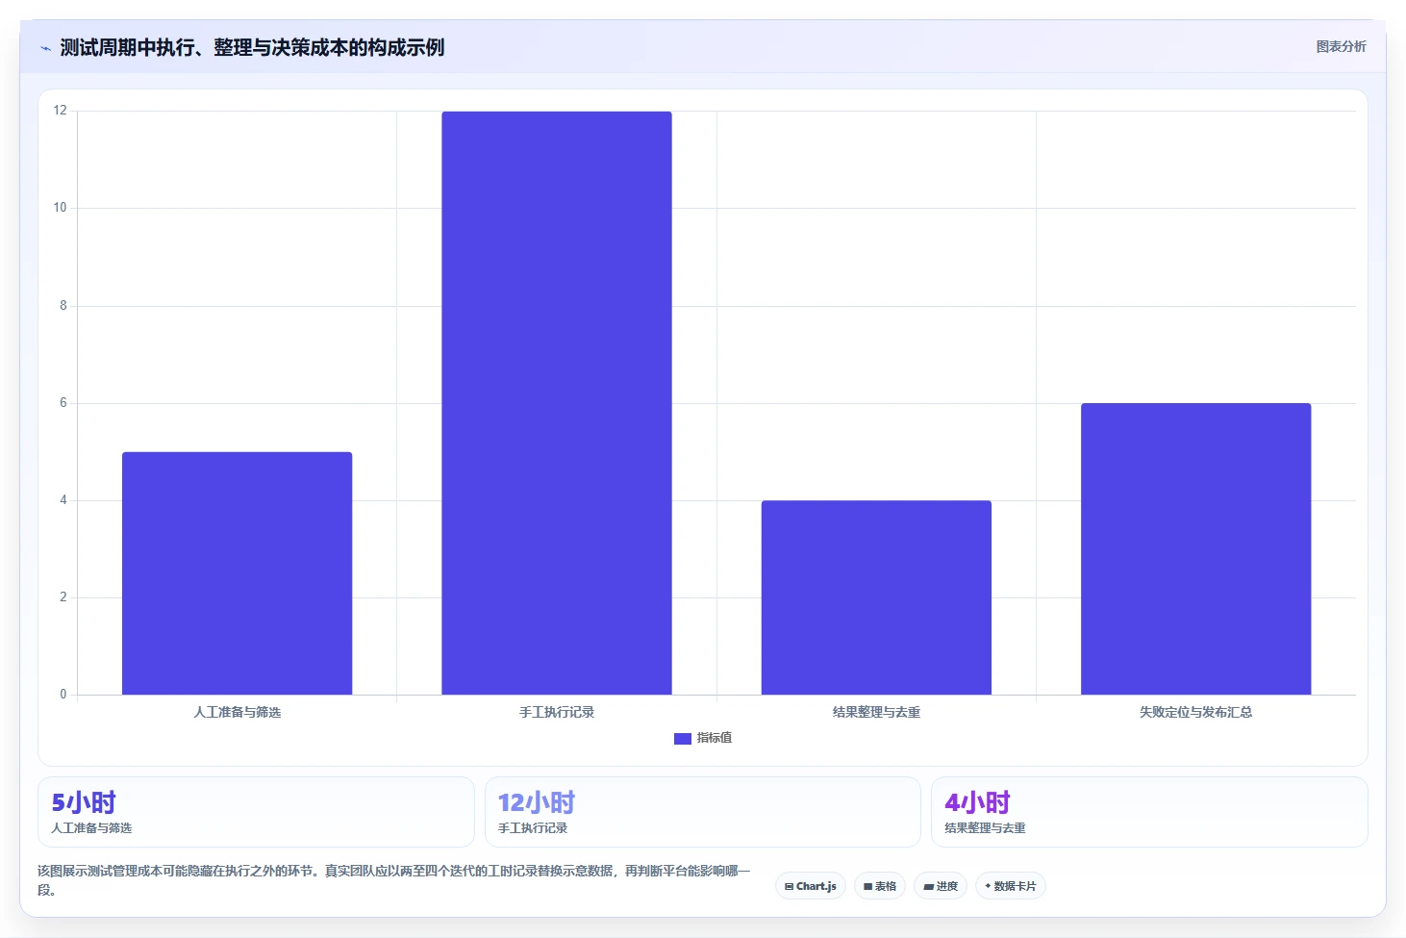This screenshot has height=938, width=1406.
Task: Click the 结果整理与去重 axis label
Action: [876, 712]
